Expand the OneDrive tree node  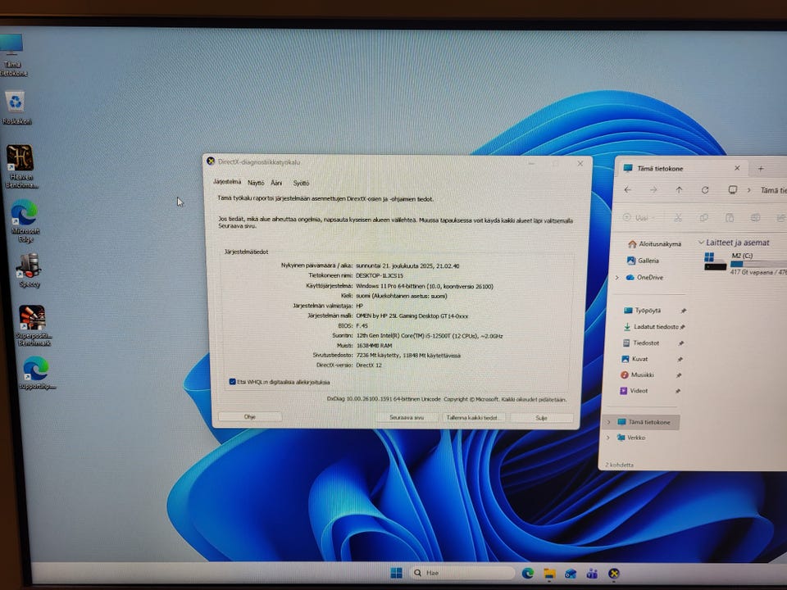616,278
